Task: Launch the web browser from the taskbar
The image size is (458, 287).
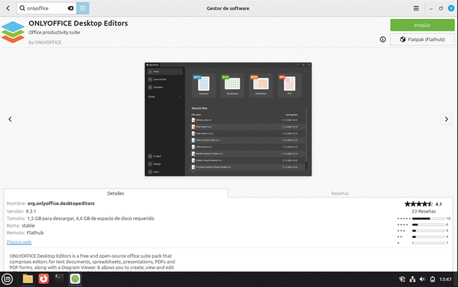Action: (44, 279)
